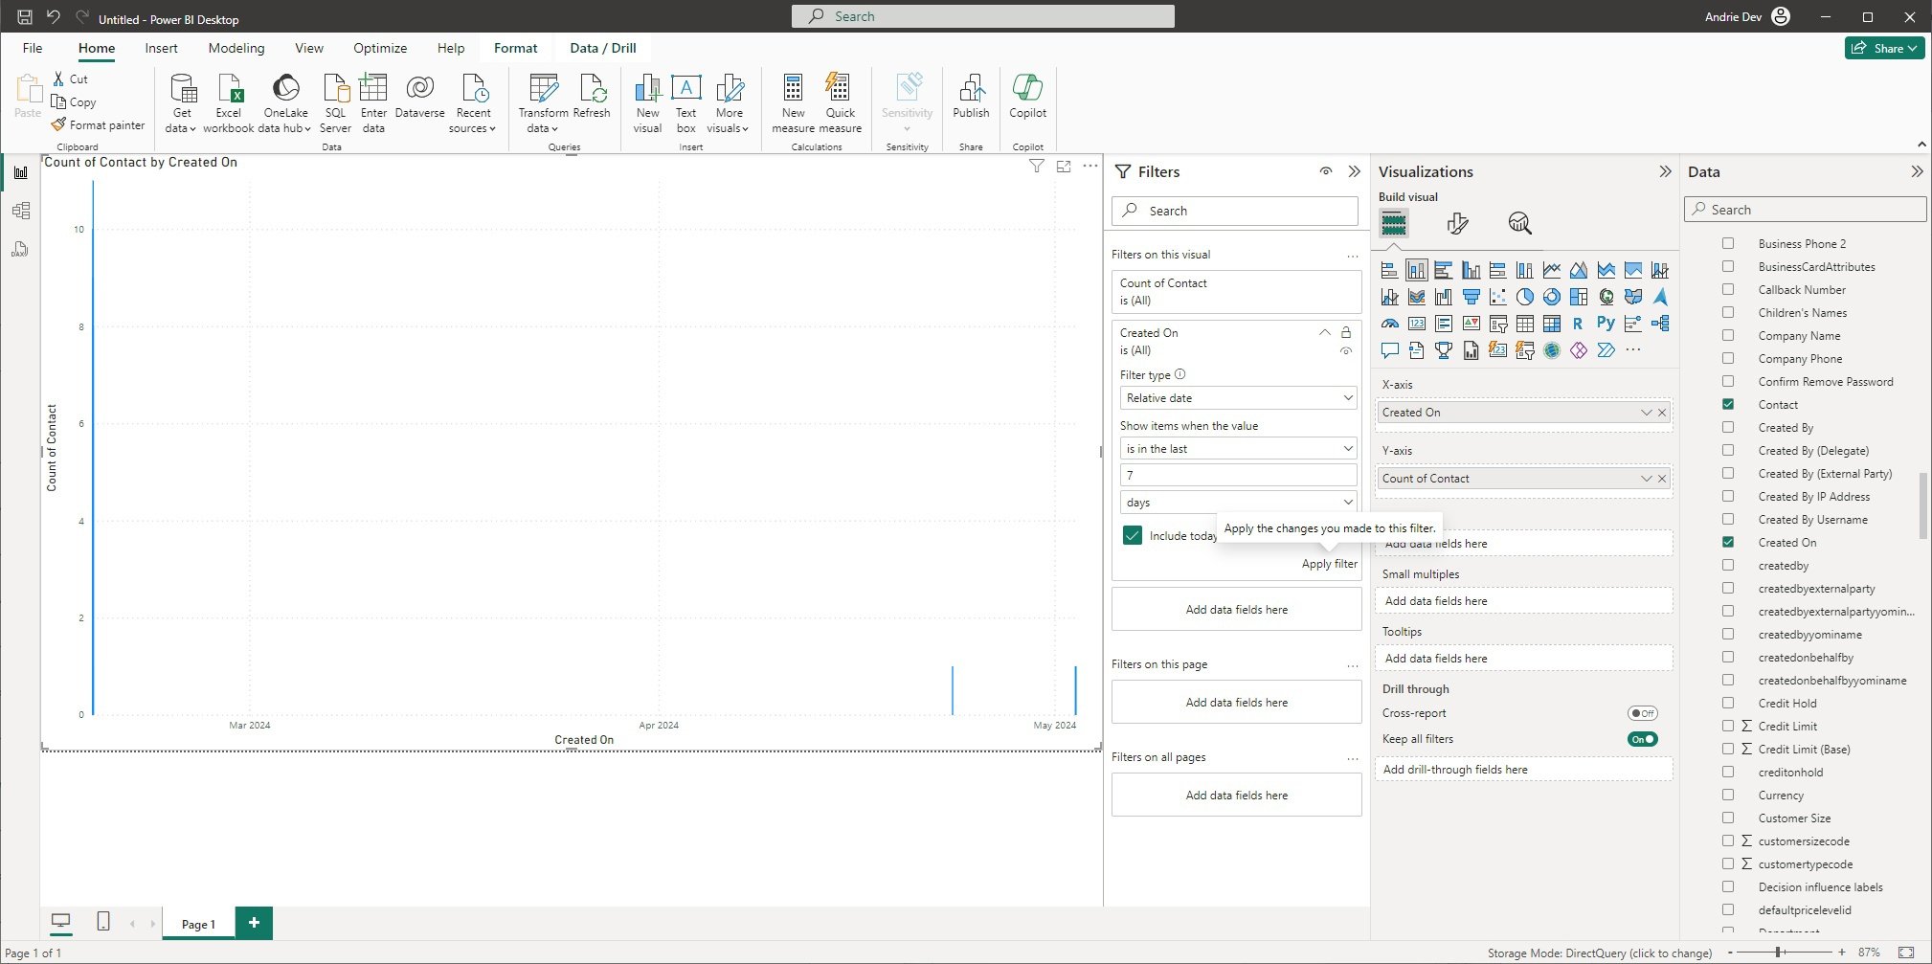Click Focus mode icon on chart
Screen dimensions: 1932x964
pos(1064,167)
